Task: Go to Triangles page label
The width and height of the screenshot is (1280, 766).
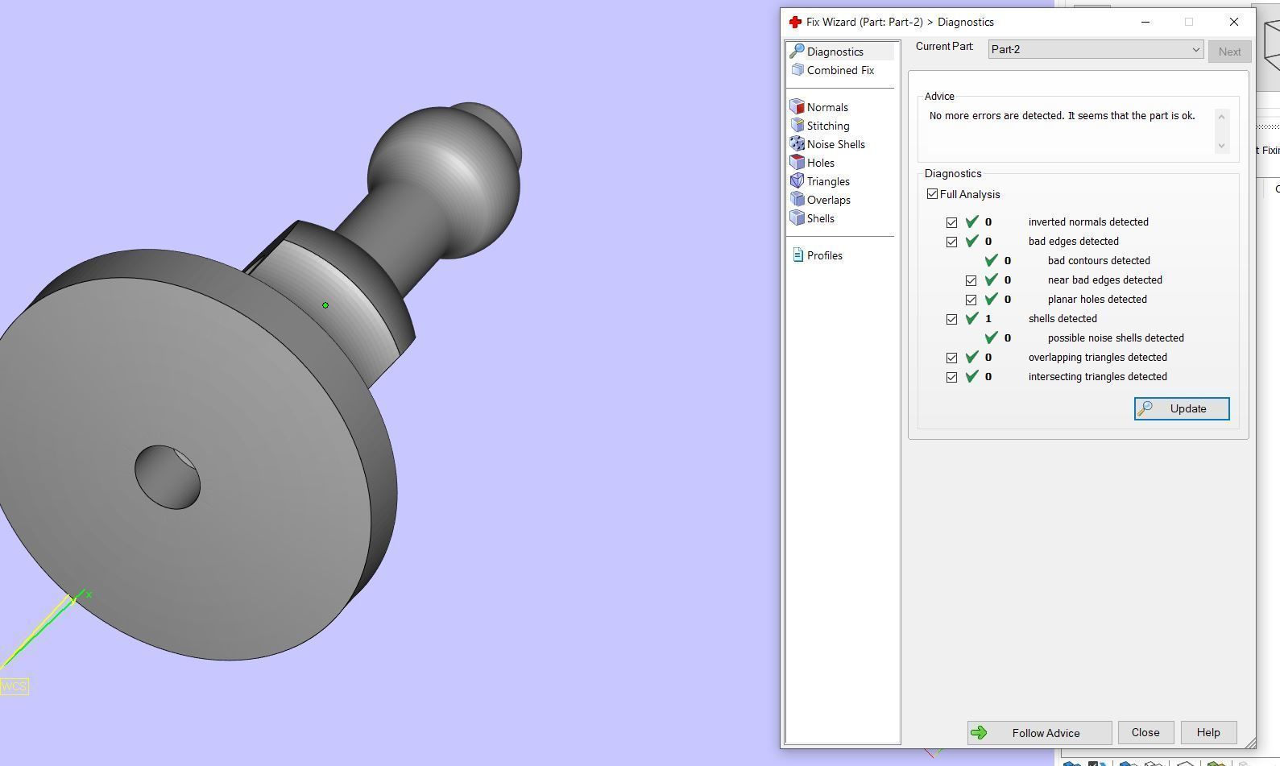Action: tap(828, 181)
